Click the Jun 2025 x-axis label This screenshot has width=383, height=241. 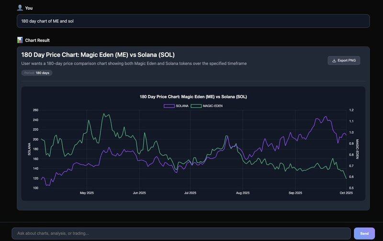click(x=139, y=193)
